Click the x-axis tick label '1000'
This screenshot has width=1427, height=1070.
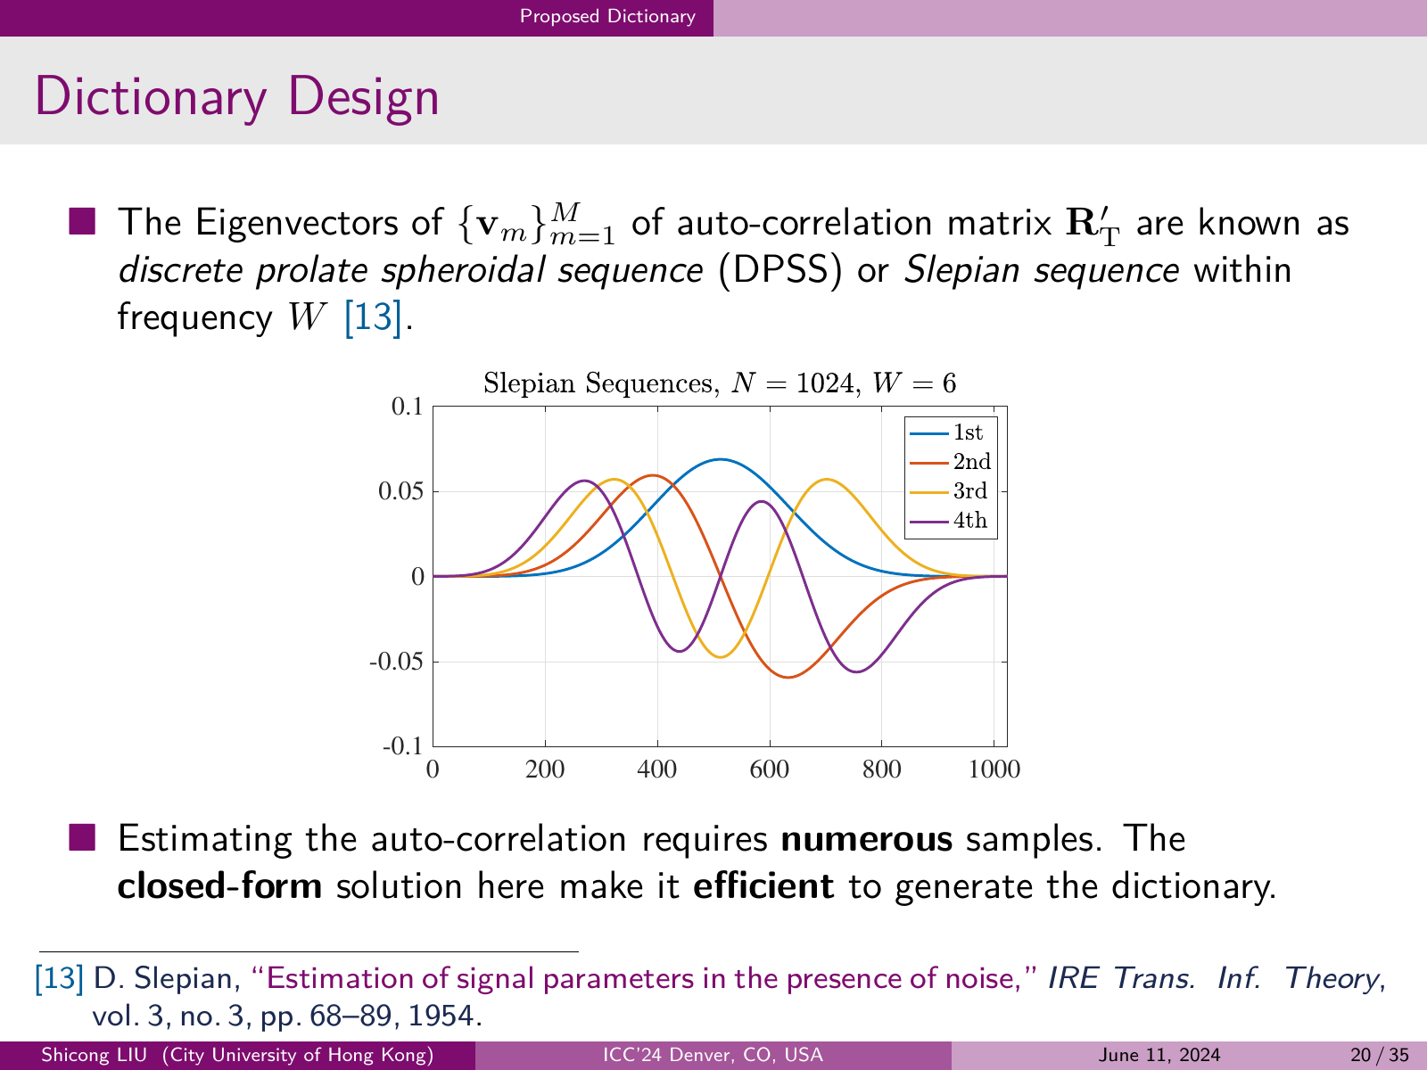pos(994,770)
